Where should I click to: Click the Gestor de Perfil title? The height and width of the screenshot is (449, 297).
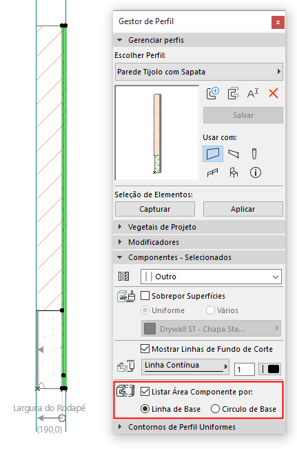146,21
